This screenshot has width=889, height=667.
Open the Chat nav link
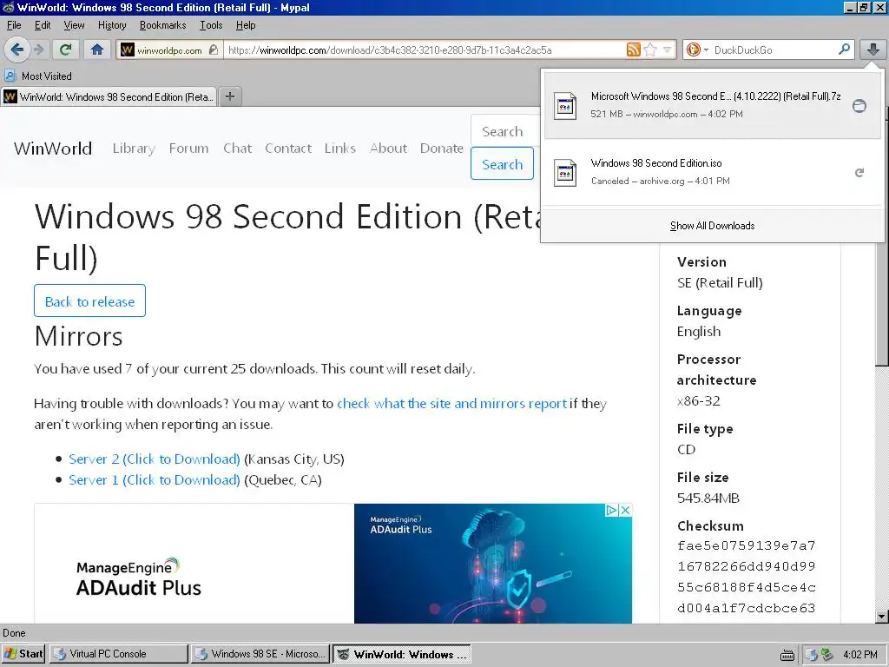click(237, 148)
